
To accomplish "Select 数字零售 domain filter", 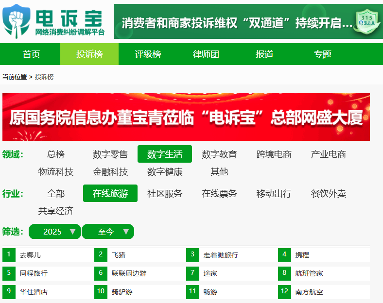I will point(110,154).
